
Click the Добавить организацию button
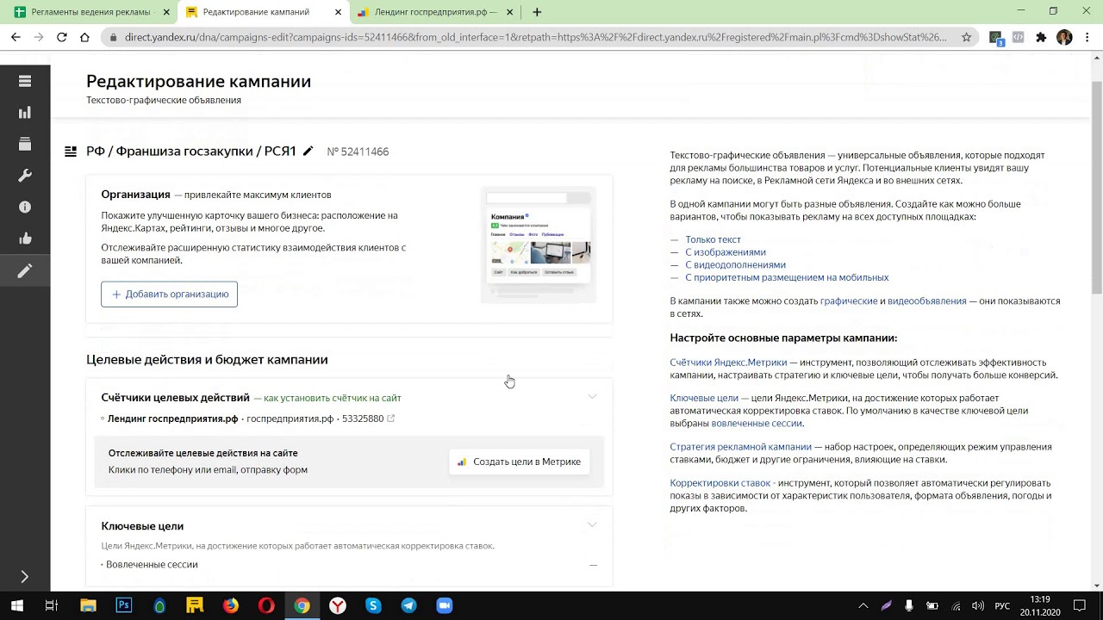169,294
